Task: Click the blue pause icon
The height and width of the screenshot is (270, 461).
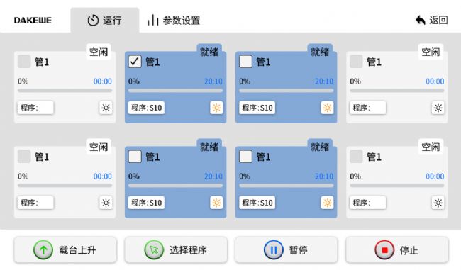Action: 274,250
